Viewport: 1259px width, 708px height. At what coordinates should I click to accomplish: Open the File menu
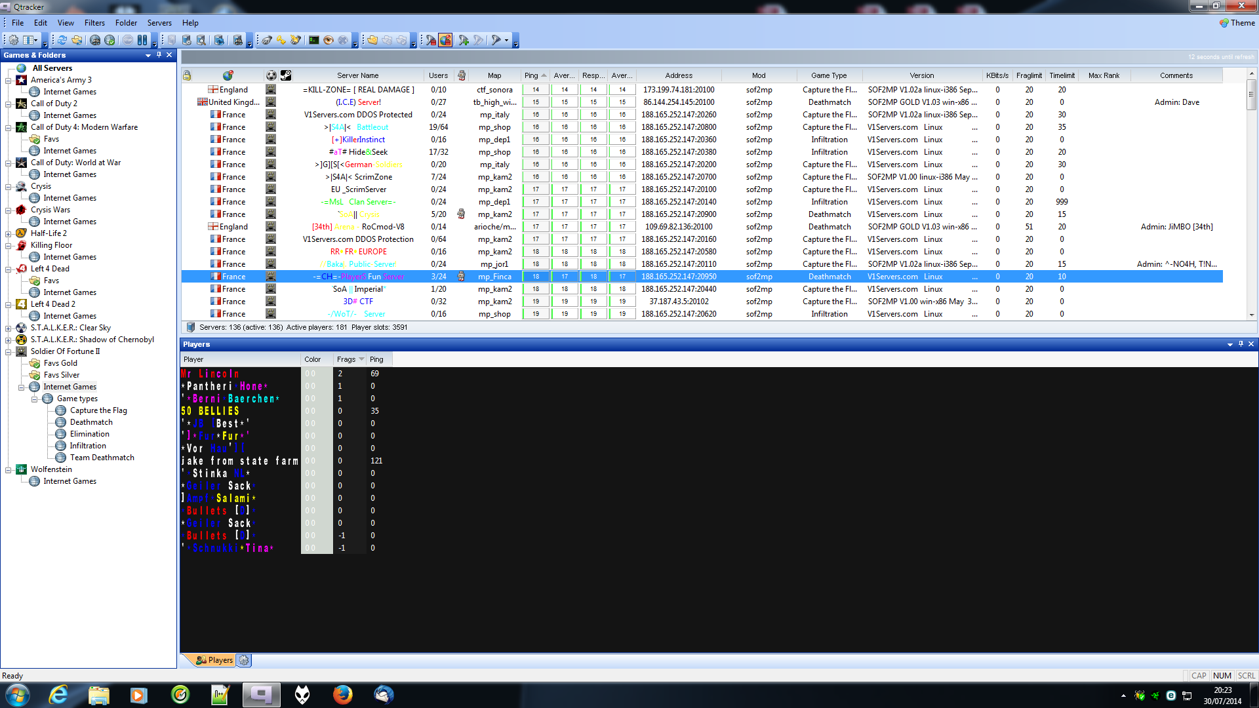pos(18,23)
